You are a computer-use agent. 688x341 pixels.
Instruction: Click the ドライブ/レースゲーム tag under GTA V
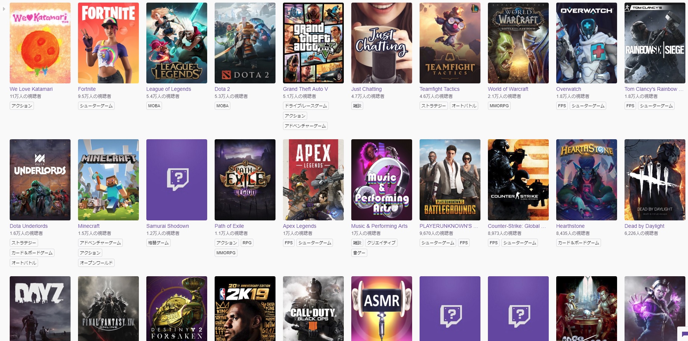(x=306, y=106)
